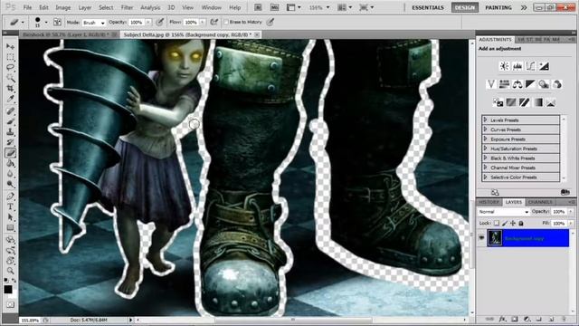Add a Gradient Map adjustment

538,102
